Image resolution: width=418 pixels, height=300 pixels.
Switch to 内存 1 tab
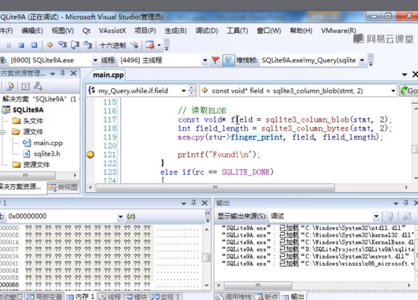(81, 296)
